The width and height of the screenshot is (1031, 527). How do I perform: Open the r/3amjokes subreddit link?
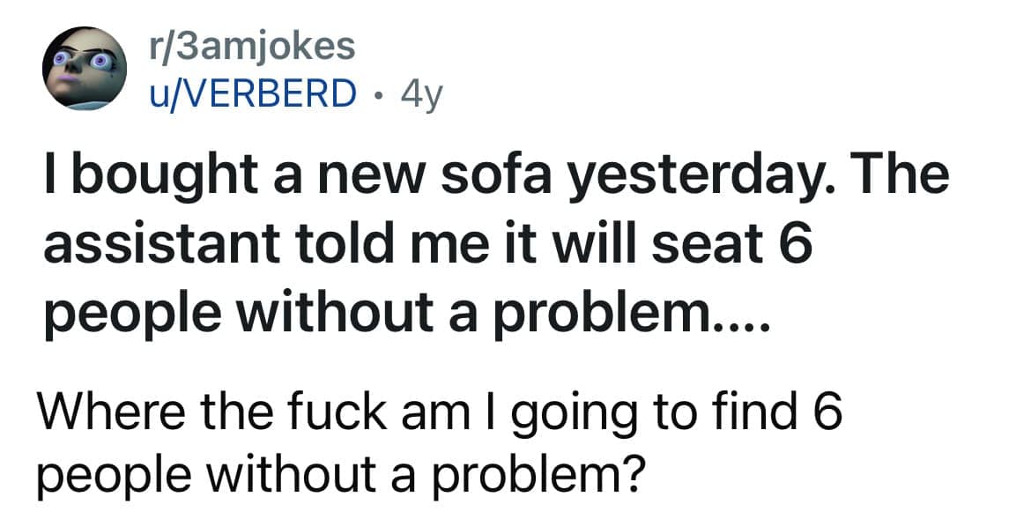pos(252,46)
